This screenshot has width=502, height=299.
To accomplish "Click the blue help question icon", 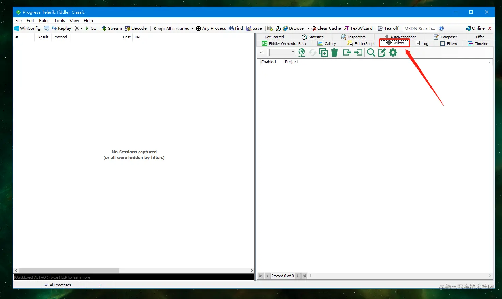I will point(441,28).
